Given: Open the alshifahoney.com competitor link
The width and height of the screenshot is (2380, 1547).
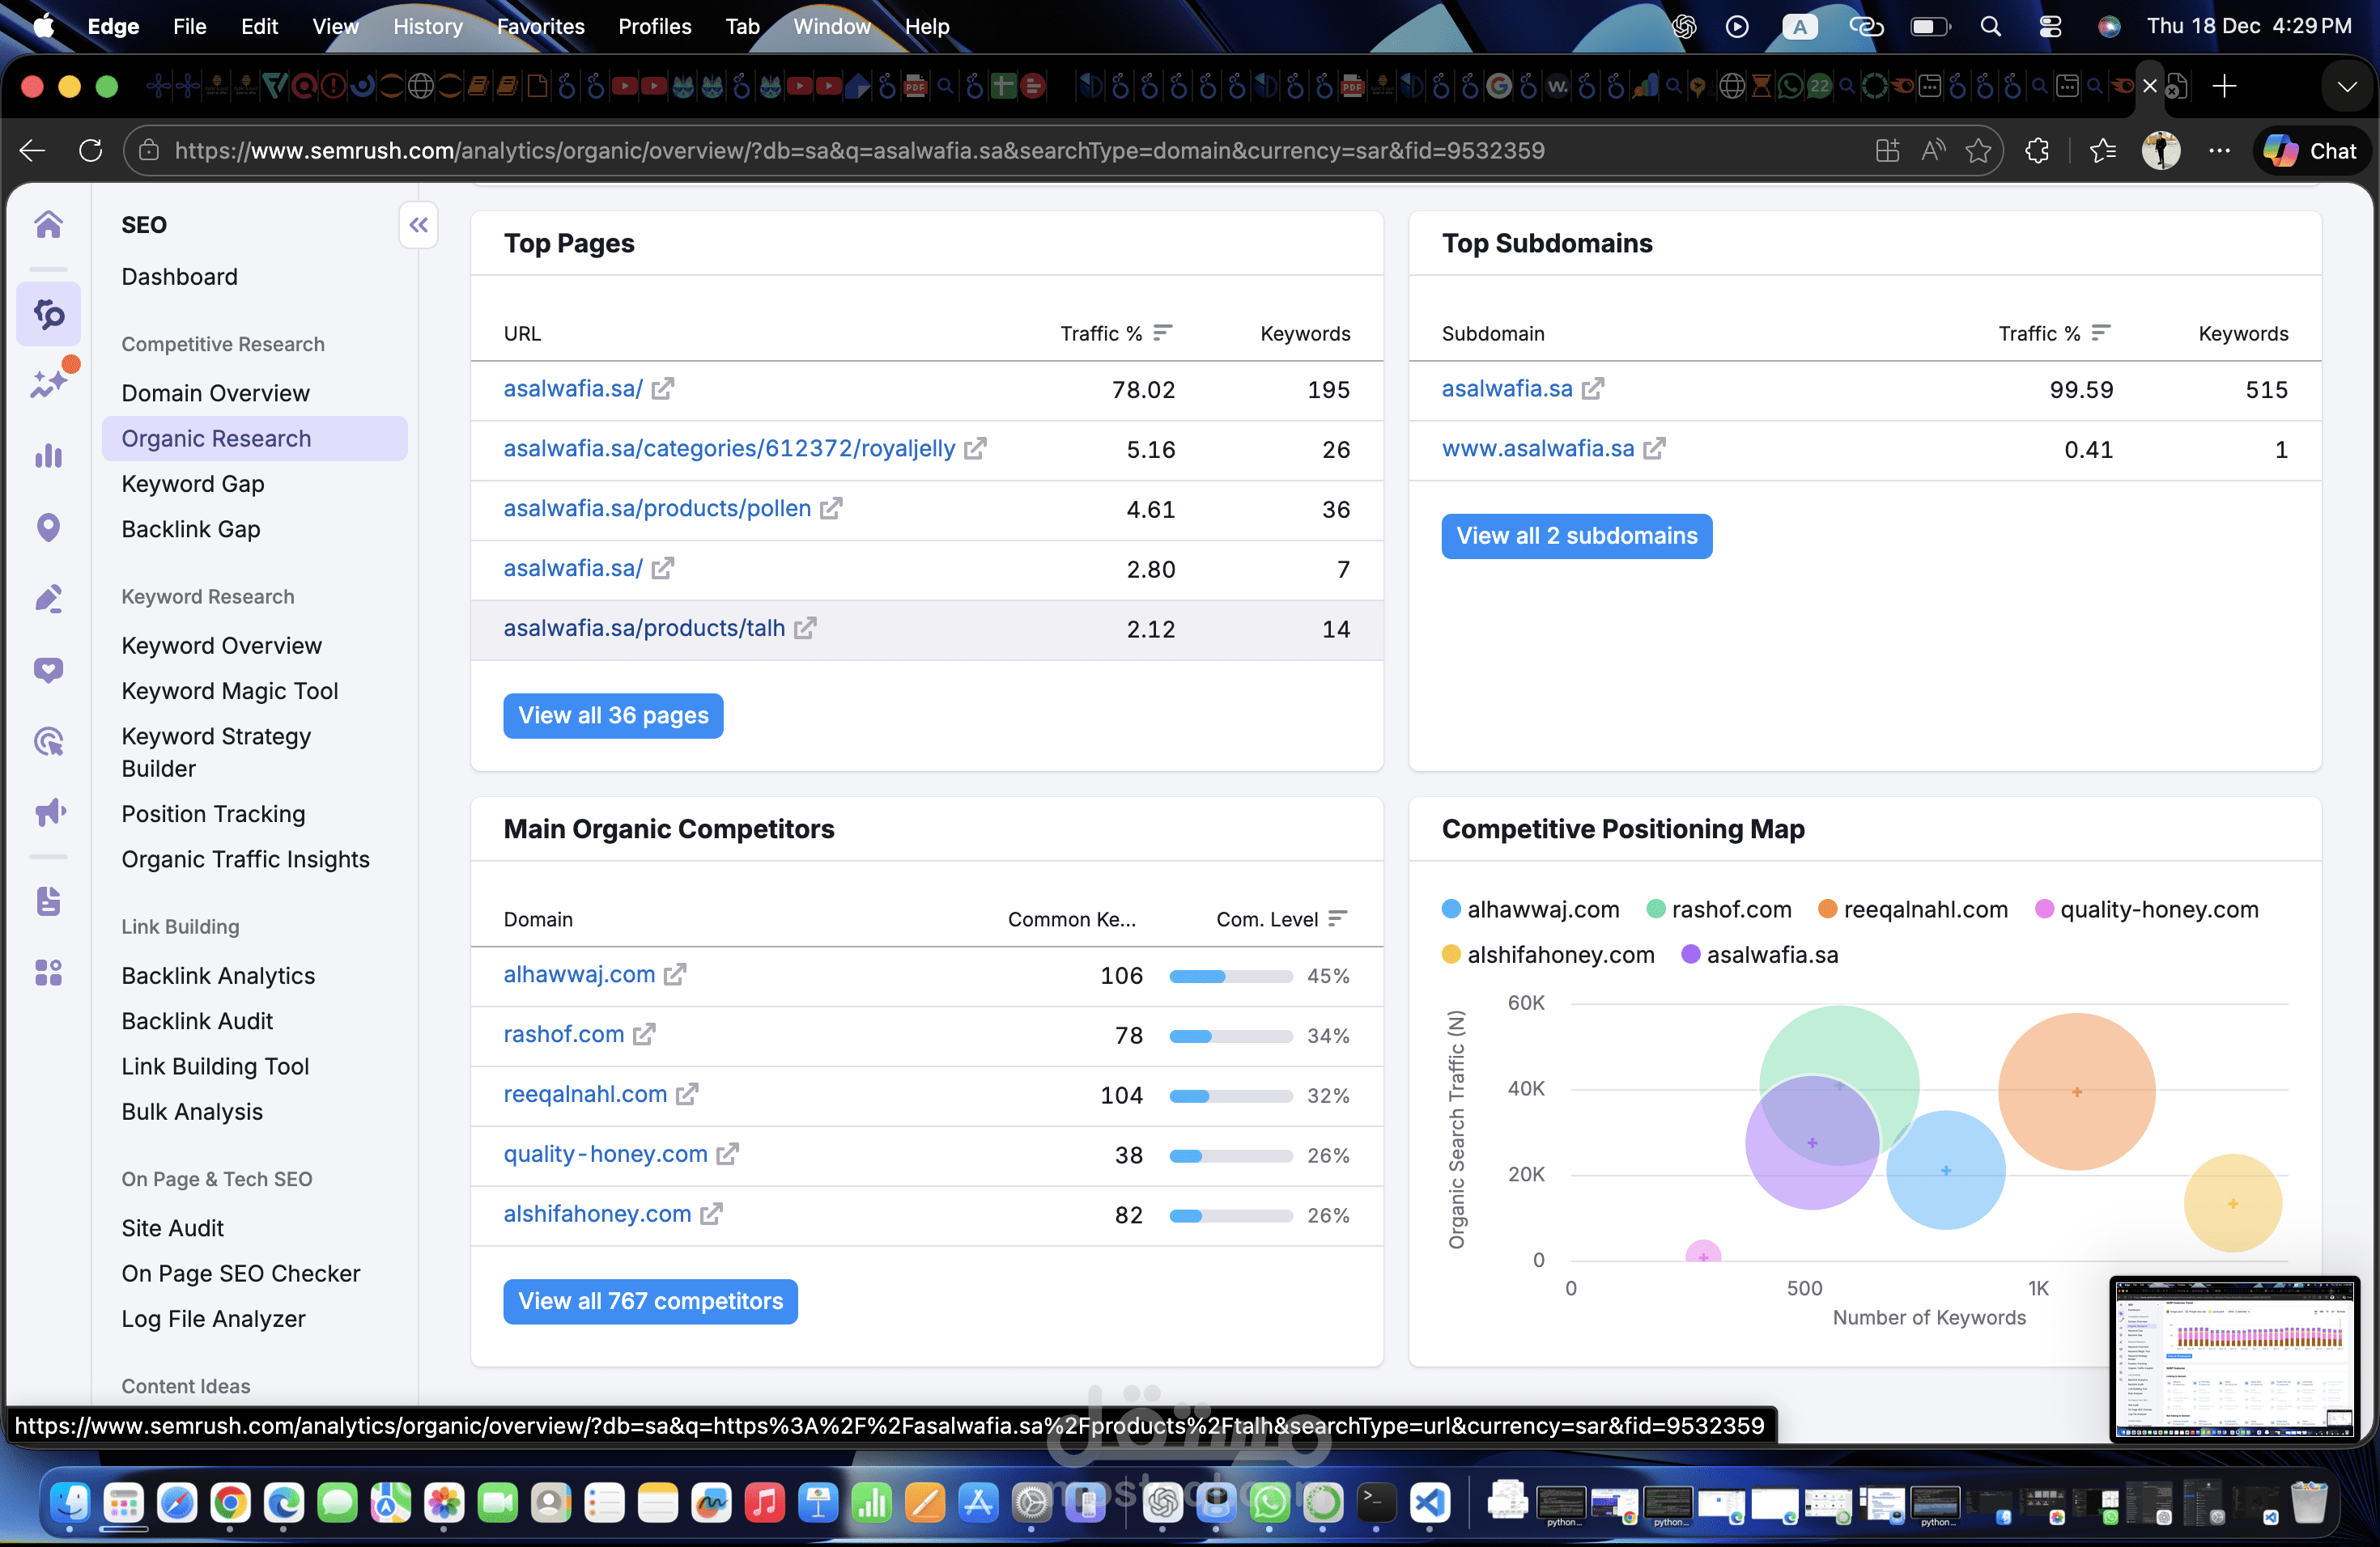Looking at the screenshot, I should pyautogui.click(x=597, y=1213).
